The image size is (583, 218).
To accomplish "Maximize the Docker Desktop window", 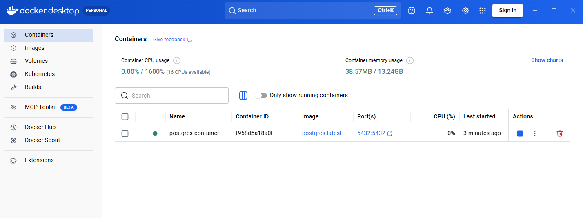I will pos(554,11).
